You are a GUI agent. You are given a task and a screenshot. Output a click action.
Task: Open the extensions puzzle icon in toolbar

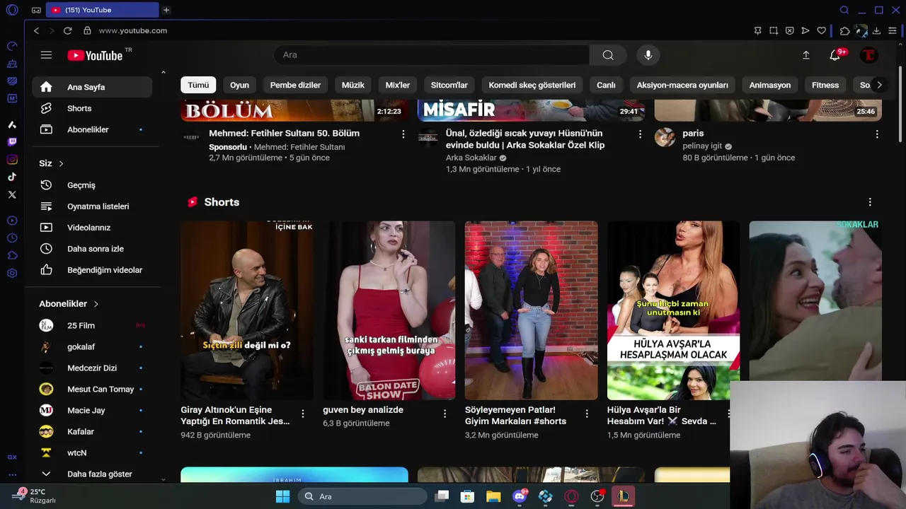pyautogui.click(x=844, y=30)
